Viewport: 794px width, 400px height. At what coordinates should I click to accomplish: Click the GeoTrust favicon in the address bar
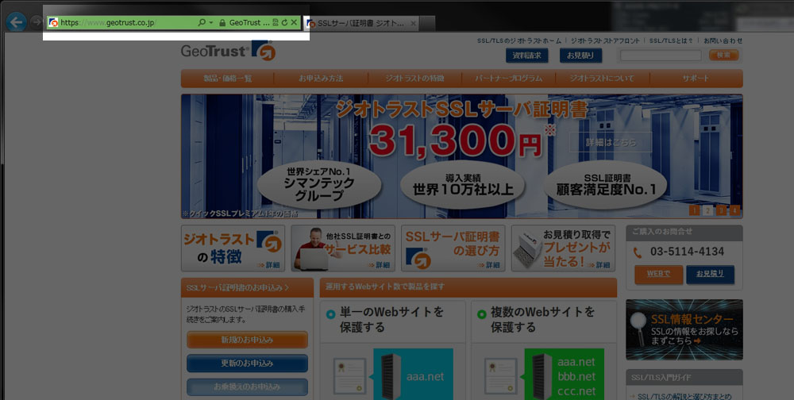53,23
